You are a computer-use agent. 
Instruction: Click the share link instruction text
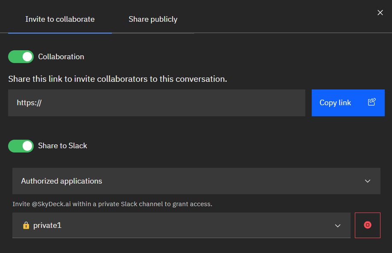tap(117, 79)
